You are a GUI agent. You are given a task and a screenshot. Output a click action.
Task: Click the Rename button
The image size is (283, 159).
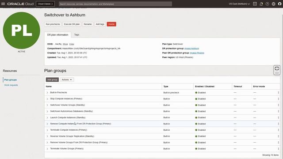[x=88, y=24]
